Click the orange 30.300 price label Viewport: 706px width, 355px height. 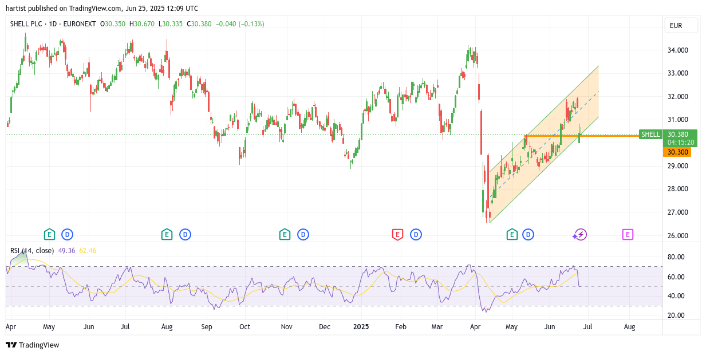[x=677, y=152]
